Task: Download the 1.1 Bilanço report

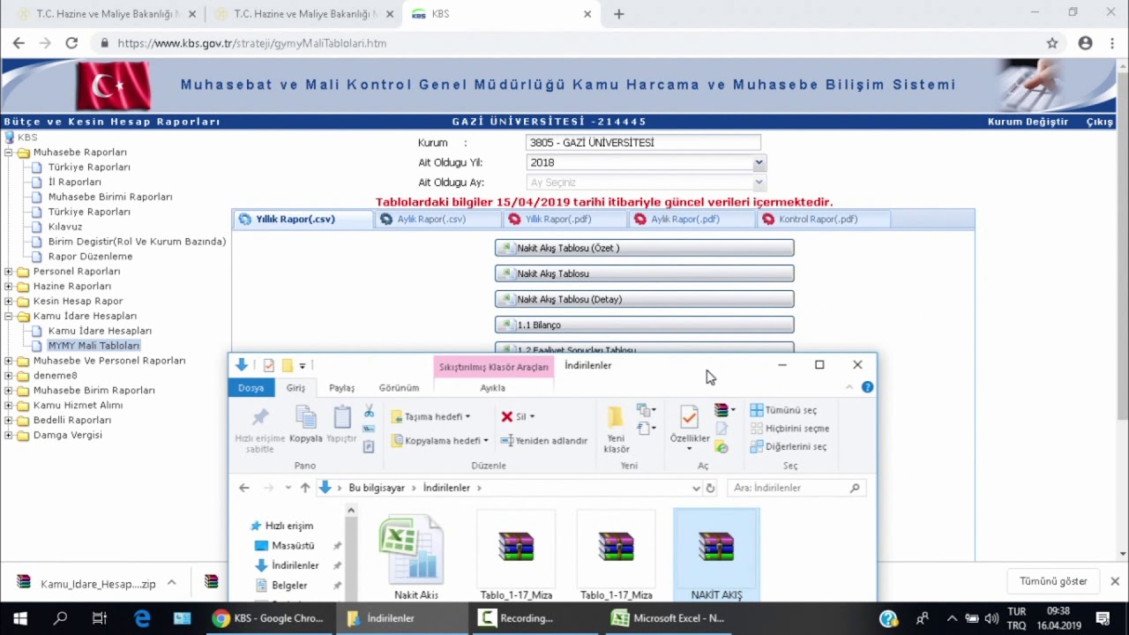Action: [644, 325]
